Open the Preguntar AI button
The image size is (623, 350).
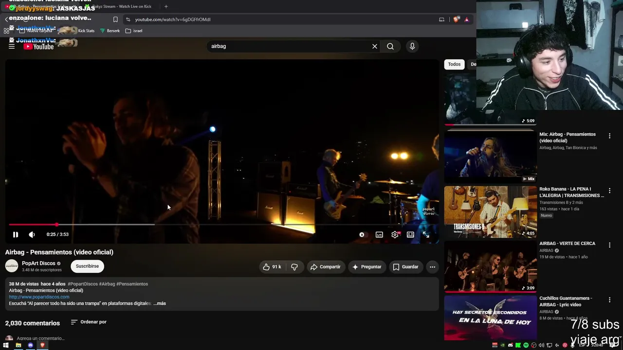pos(366,267)
